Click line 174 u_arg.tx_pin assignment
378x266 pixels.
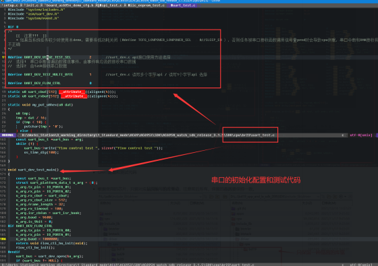[x=43, y=187]
